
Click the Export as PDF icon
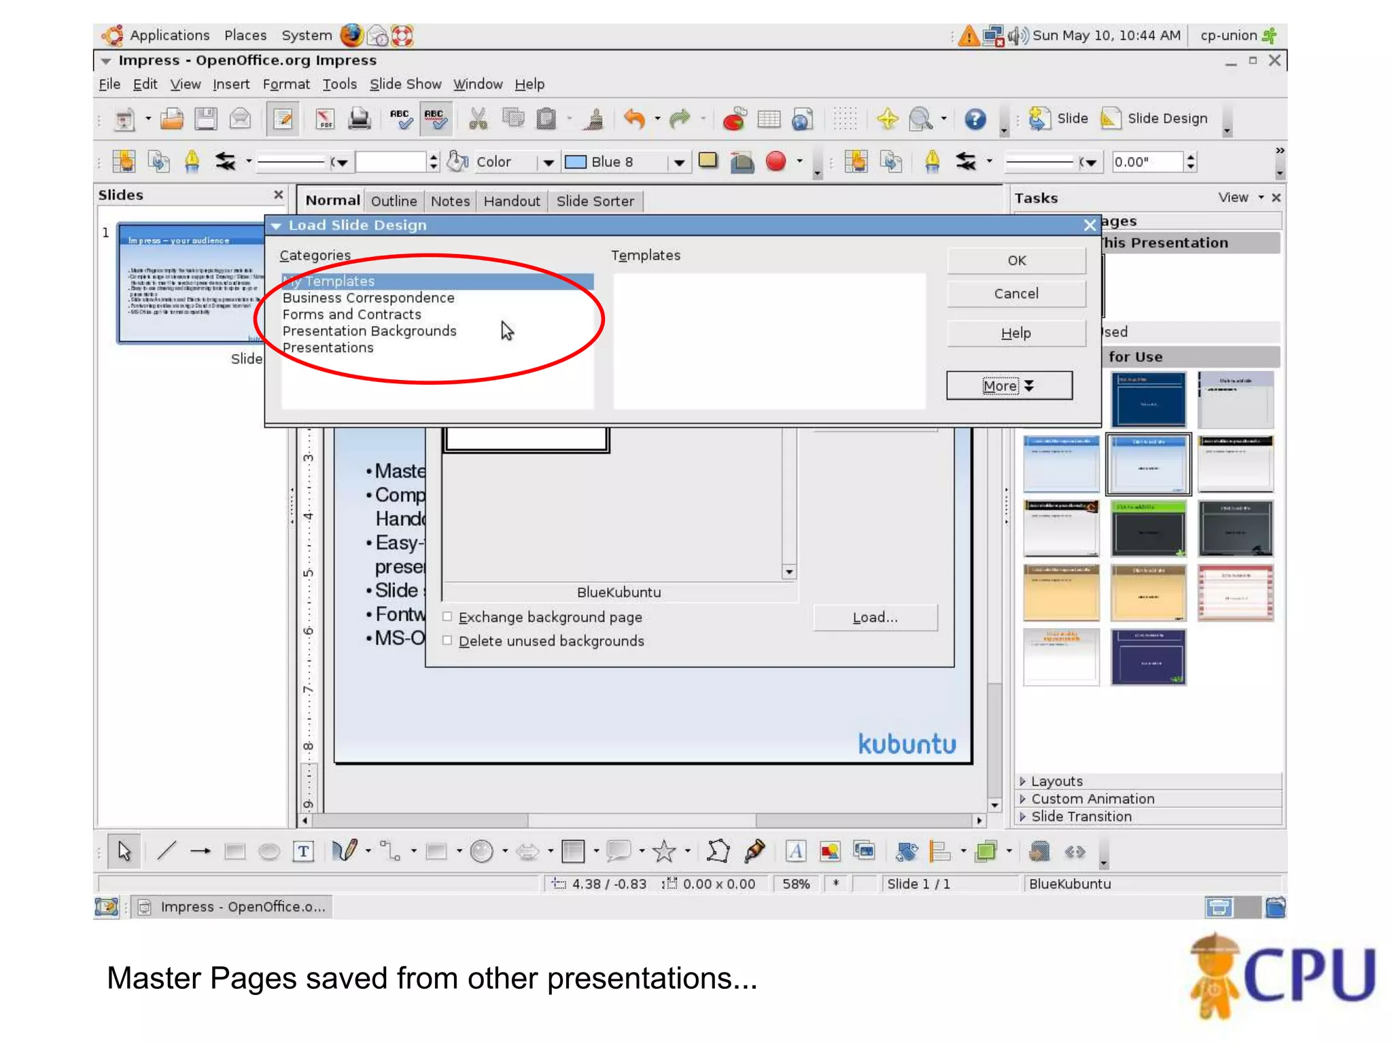pyautogui.click(x=325, y=120)
